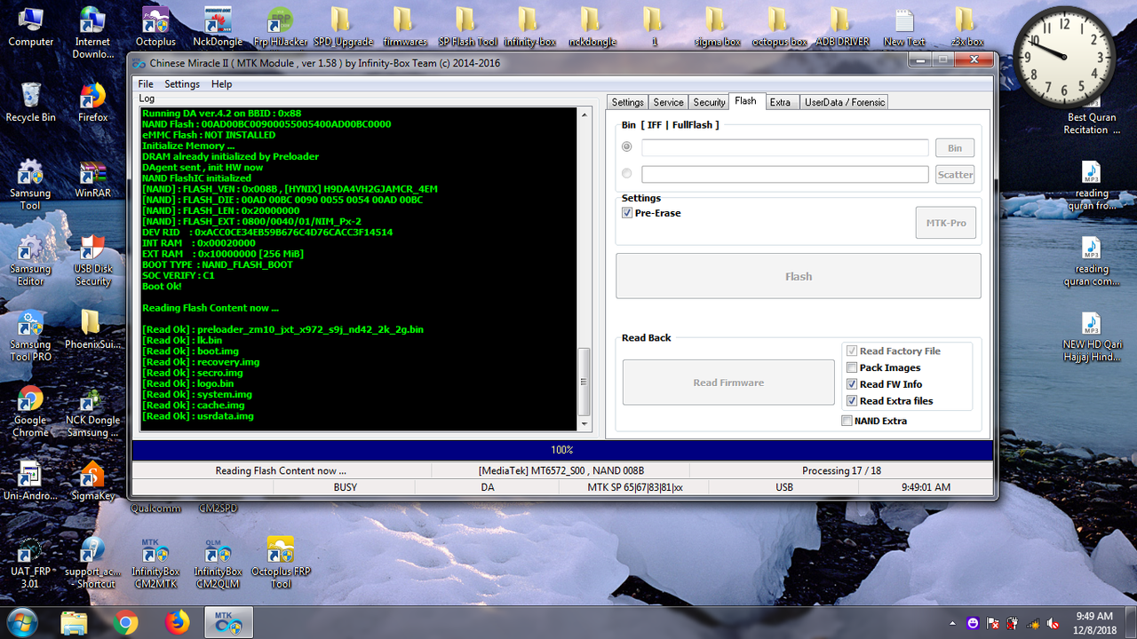Select the Bin file radio button
This screenshot has width=1137, height=639.
click(627, 147)
